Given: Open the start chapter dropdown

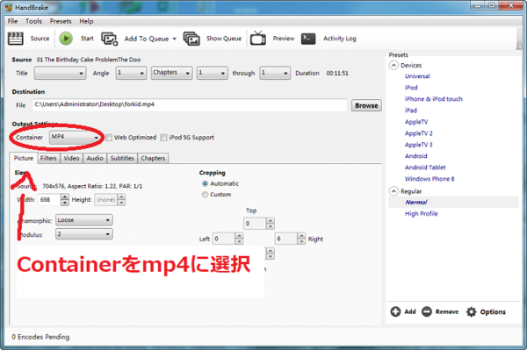Looking at the screenshot, I should tap(213, 73).
